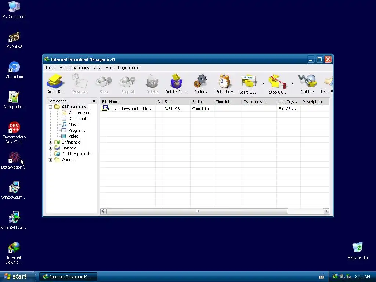Open the Grabber tool icon
Image resolution: width=376 pixels, height=282 pixels.
[x=307, y=84]
